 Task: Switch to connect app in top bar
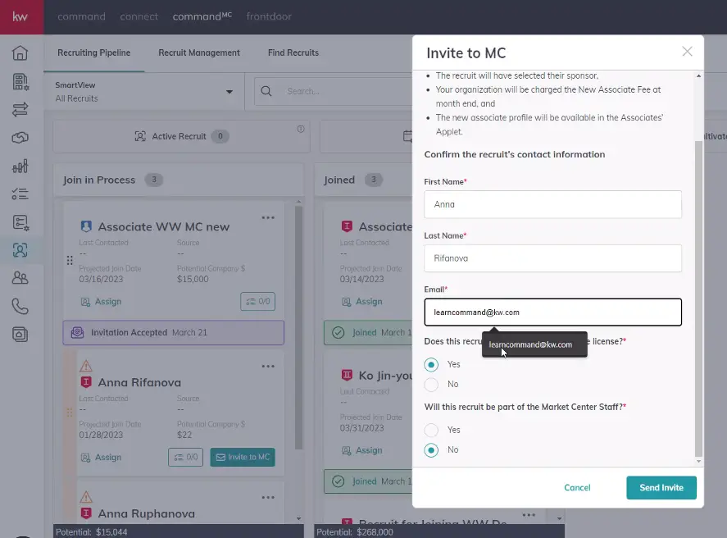coord(139,16)
